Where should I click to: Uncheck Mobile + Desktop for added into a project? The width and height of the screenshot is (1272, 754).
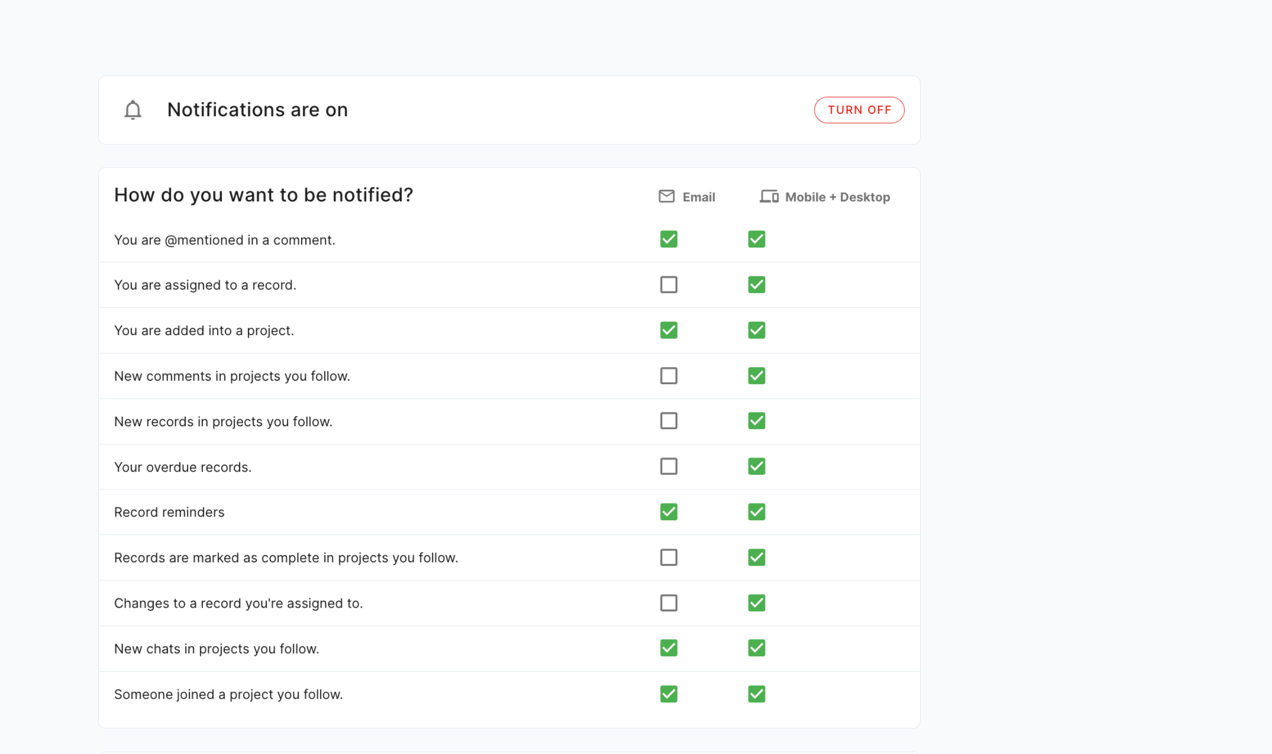point(756,330)
